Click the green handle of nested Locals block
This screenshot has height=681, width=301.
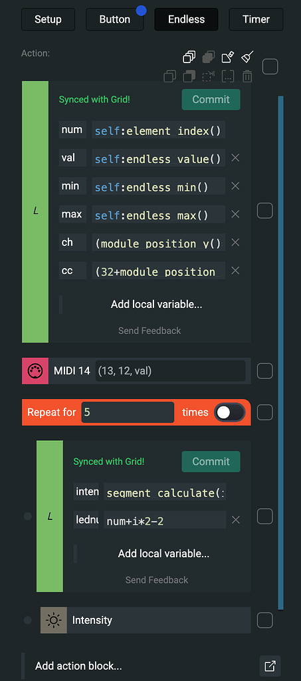(x=49, y=516)
